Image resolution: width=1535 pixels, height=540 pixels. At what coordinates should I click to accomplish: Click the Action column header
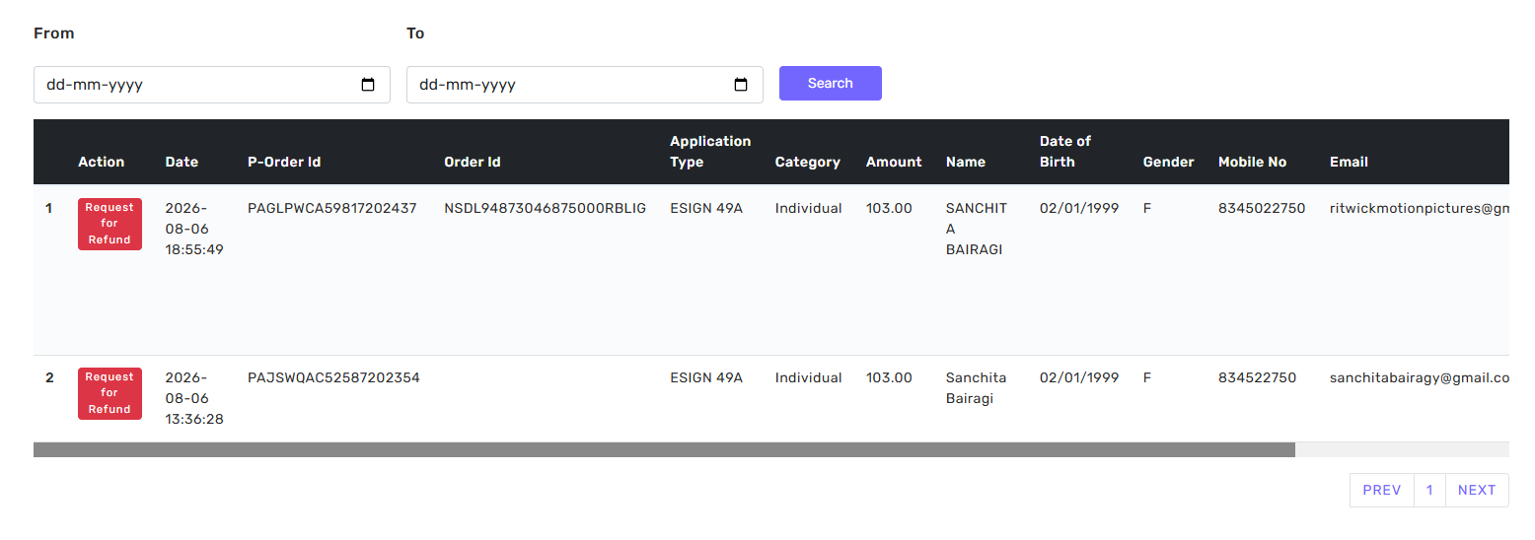click(102, 162)
